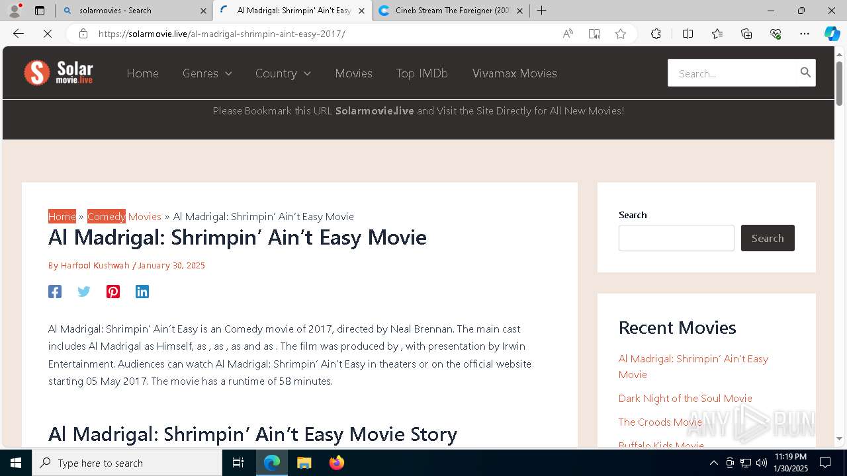Click the sidebar Search text box
The height and width of the screenshot is (476, 847).
676,238
